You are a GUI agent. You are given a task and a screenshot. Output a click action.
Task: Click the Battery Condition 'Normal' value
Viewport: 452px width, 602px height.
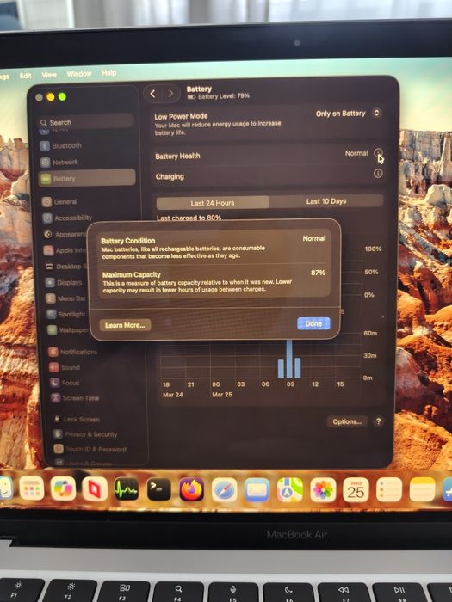314,238
